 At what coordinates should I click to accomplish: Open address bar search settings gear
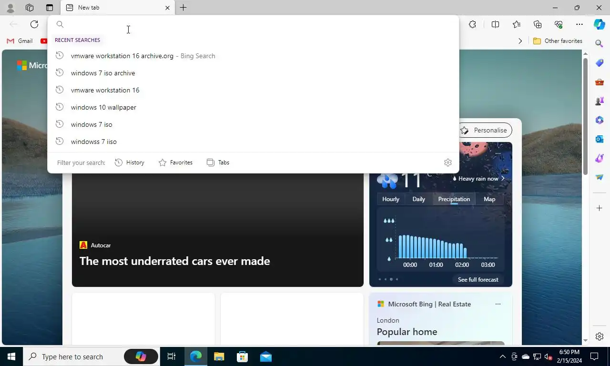click(447, 163)
